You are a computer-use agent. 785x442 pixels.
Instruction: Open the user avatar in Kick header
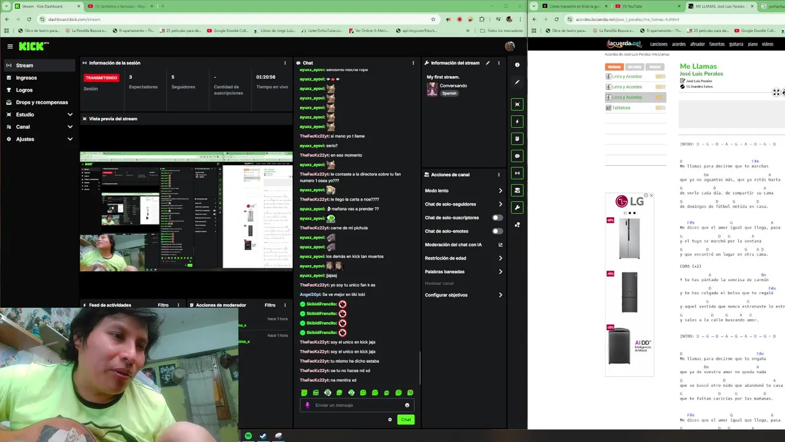(510, 46)
